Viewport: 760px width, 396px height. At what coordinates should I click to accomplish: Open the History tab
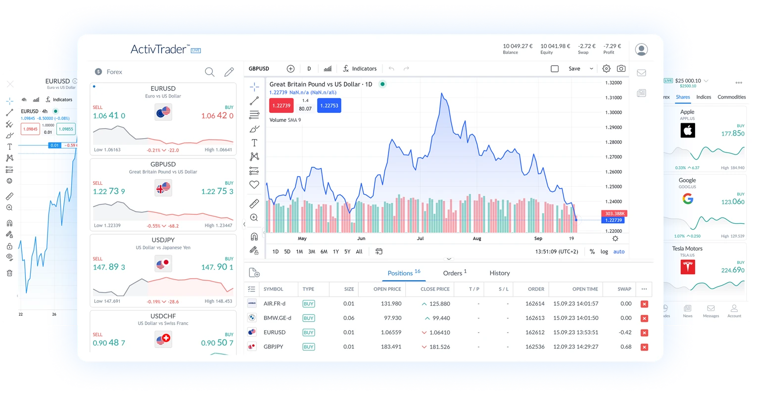pyautogui.click(x=499, y=273)
